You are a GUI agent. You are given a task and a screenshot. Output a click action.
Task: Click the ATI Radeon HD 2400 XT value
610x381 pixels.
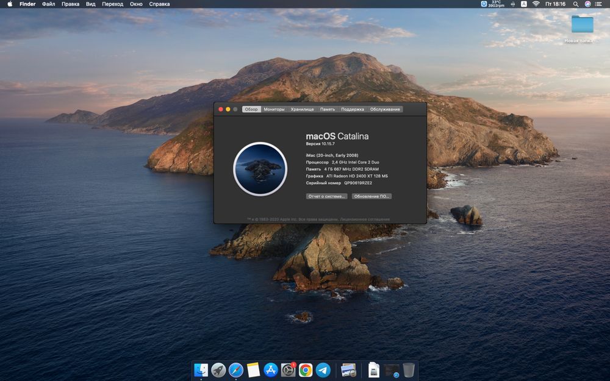pos(357,176)
